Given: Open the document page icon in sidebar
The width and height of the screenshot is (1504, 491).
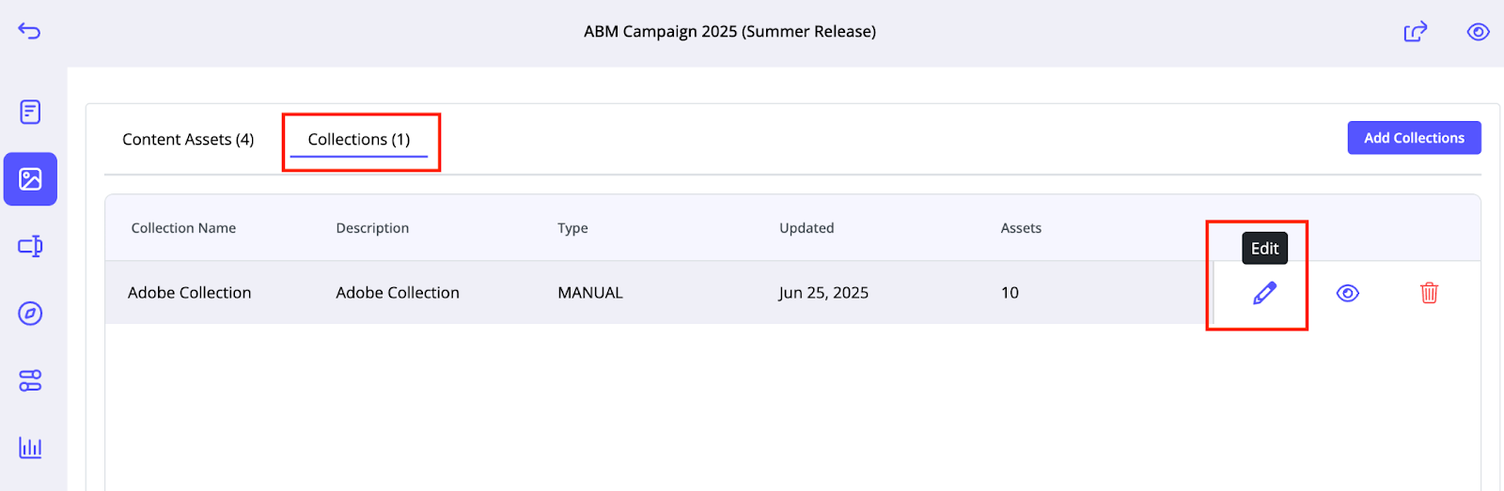Looking at the screenshot, I should click(30, 113).
